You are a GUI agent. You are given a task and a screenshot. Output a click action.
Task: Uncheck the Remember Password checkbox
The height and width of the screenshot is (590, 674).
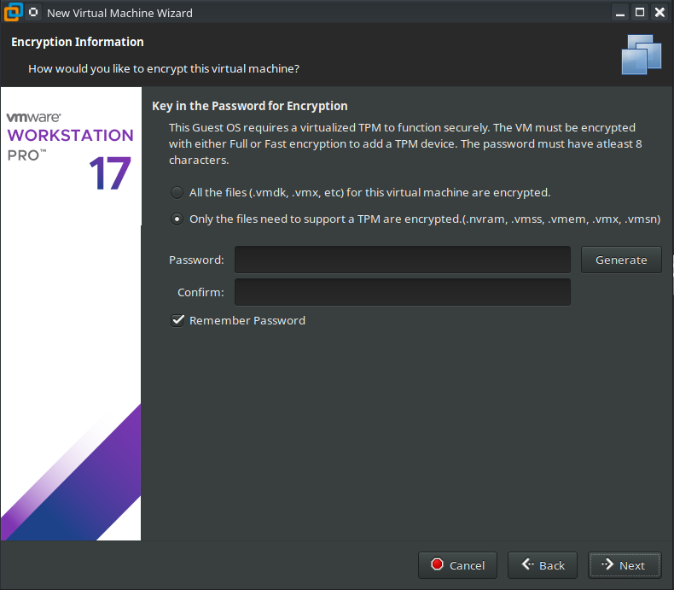pos(178,321)
